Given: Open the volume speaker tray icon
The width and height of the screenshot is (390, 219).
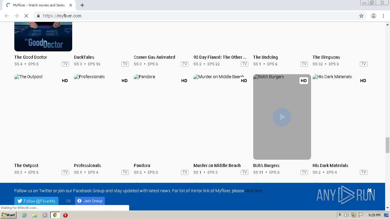Looking at the screenshot, I should [x=346, y=215].
